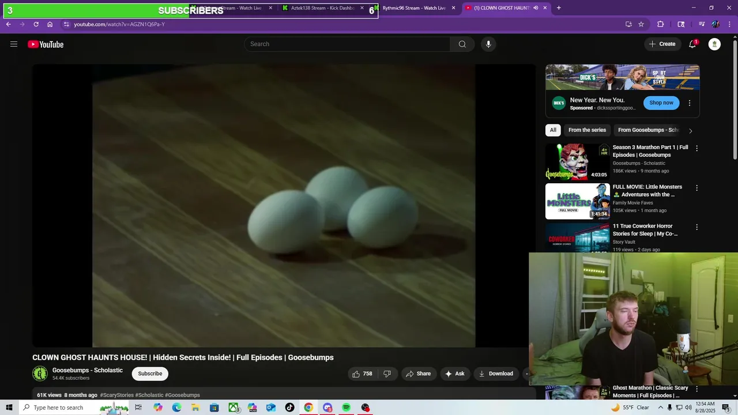738x415 pixels.
Task: Open the browser Extensions puzzle icon
Action: tap(661, 24)
